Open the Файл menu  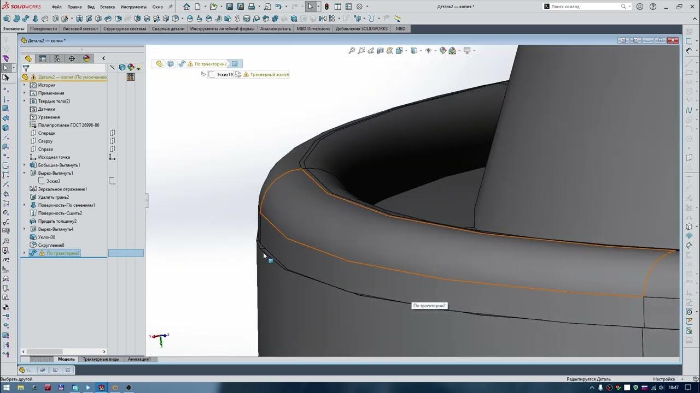click(x=57, y=7)
